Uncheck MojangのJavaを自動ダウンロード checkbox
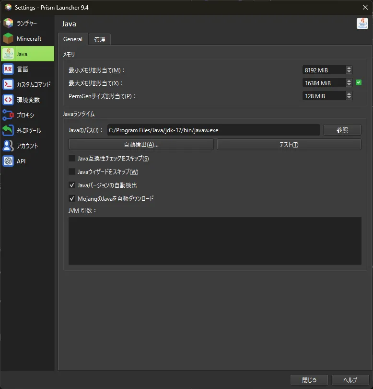This screenshot has height=389, width=373. pyautogui.click(x=72, y=198)
